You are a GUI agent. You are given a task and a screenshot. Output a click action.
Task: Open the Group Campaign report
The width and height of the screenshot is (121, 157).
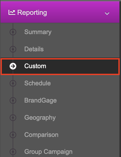coord(48,152)
